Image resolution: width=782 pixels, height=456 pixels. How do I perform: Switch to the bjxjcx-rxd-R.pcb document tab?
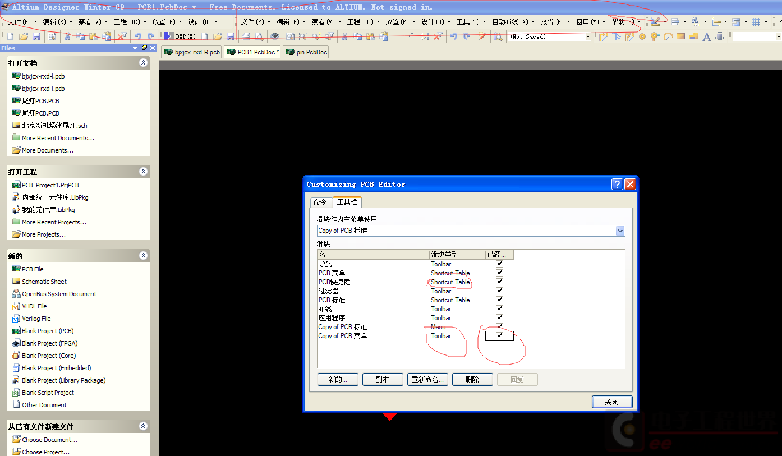tap(191, 52)
